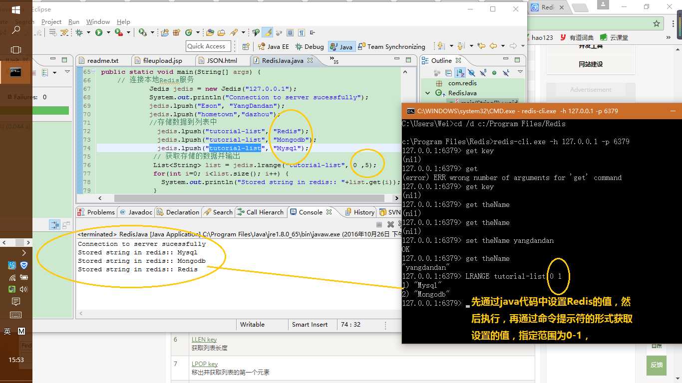Open the Help menu
This screenshot has height=383, width=682.
[123, 21]
